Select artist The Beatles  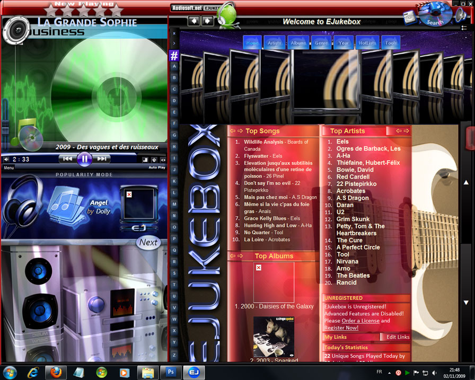coord(353,276)
